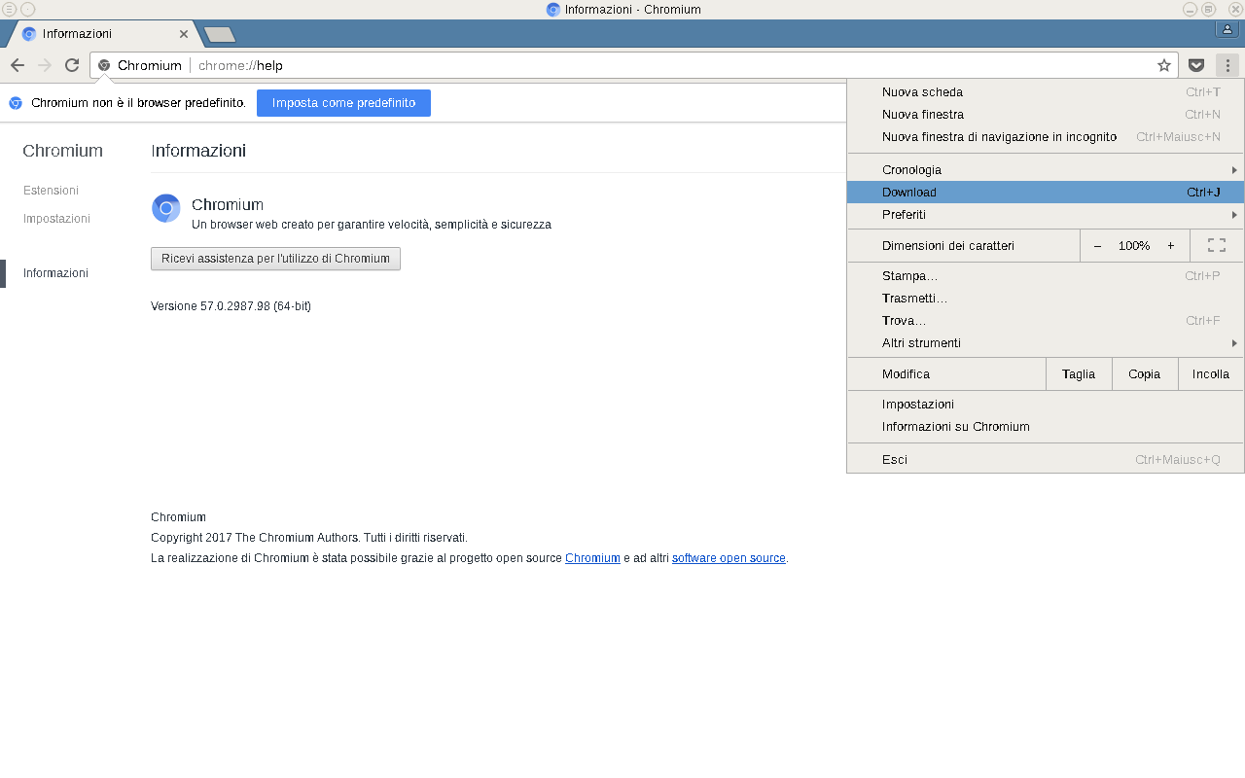This screenshot has width=1245, height=778.
Task: Choose Trova… from the menu
Action: 1046,321
